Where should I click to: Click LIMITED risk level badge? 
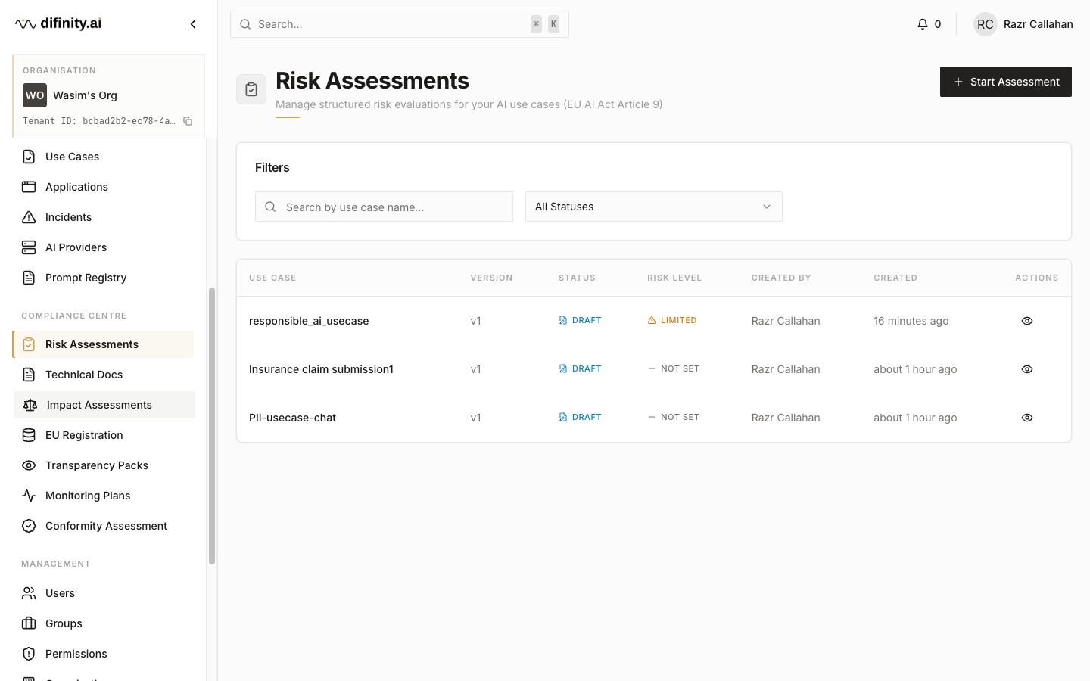(x=672, y=321)
